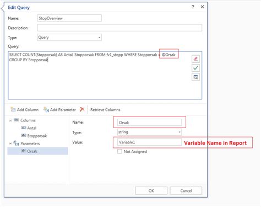This screenshot has width=261, height=207.
Task: Click the Add Column toolbar button
Action: [25, 110]
